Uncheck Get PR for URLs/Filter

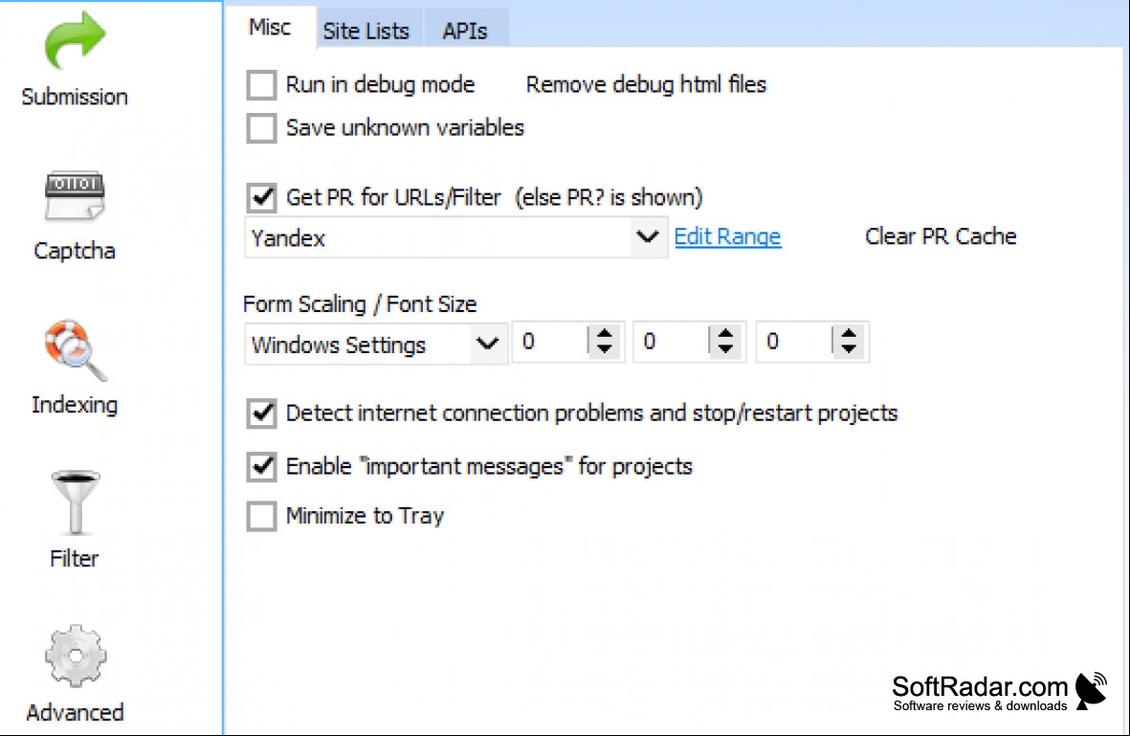pyautogui.click(x=261, y=197)
